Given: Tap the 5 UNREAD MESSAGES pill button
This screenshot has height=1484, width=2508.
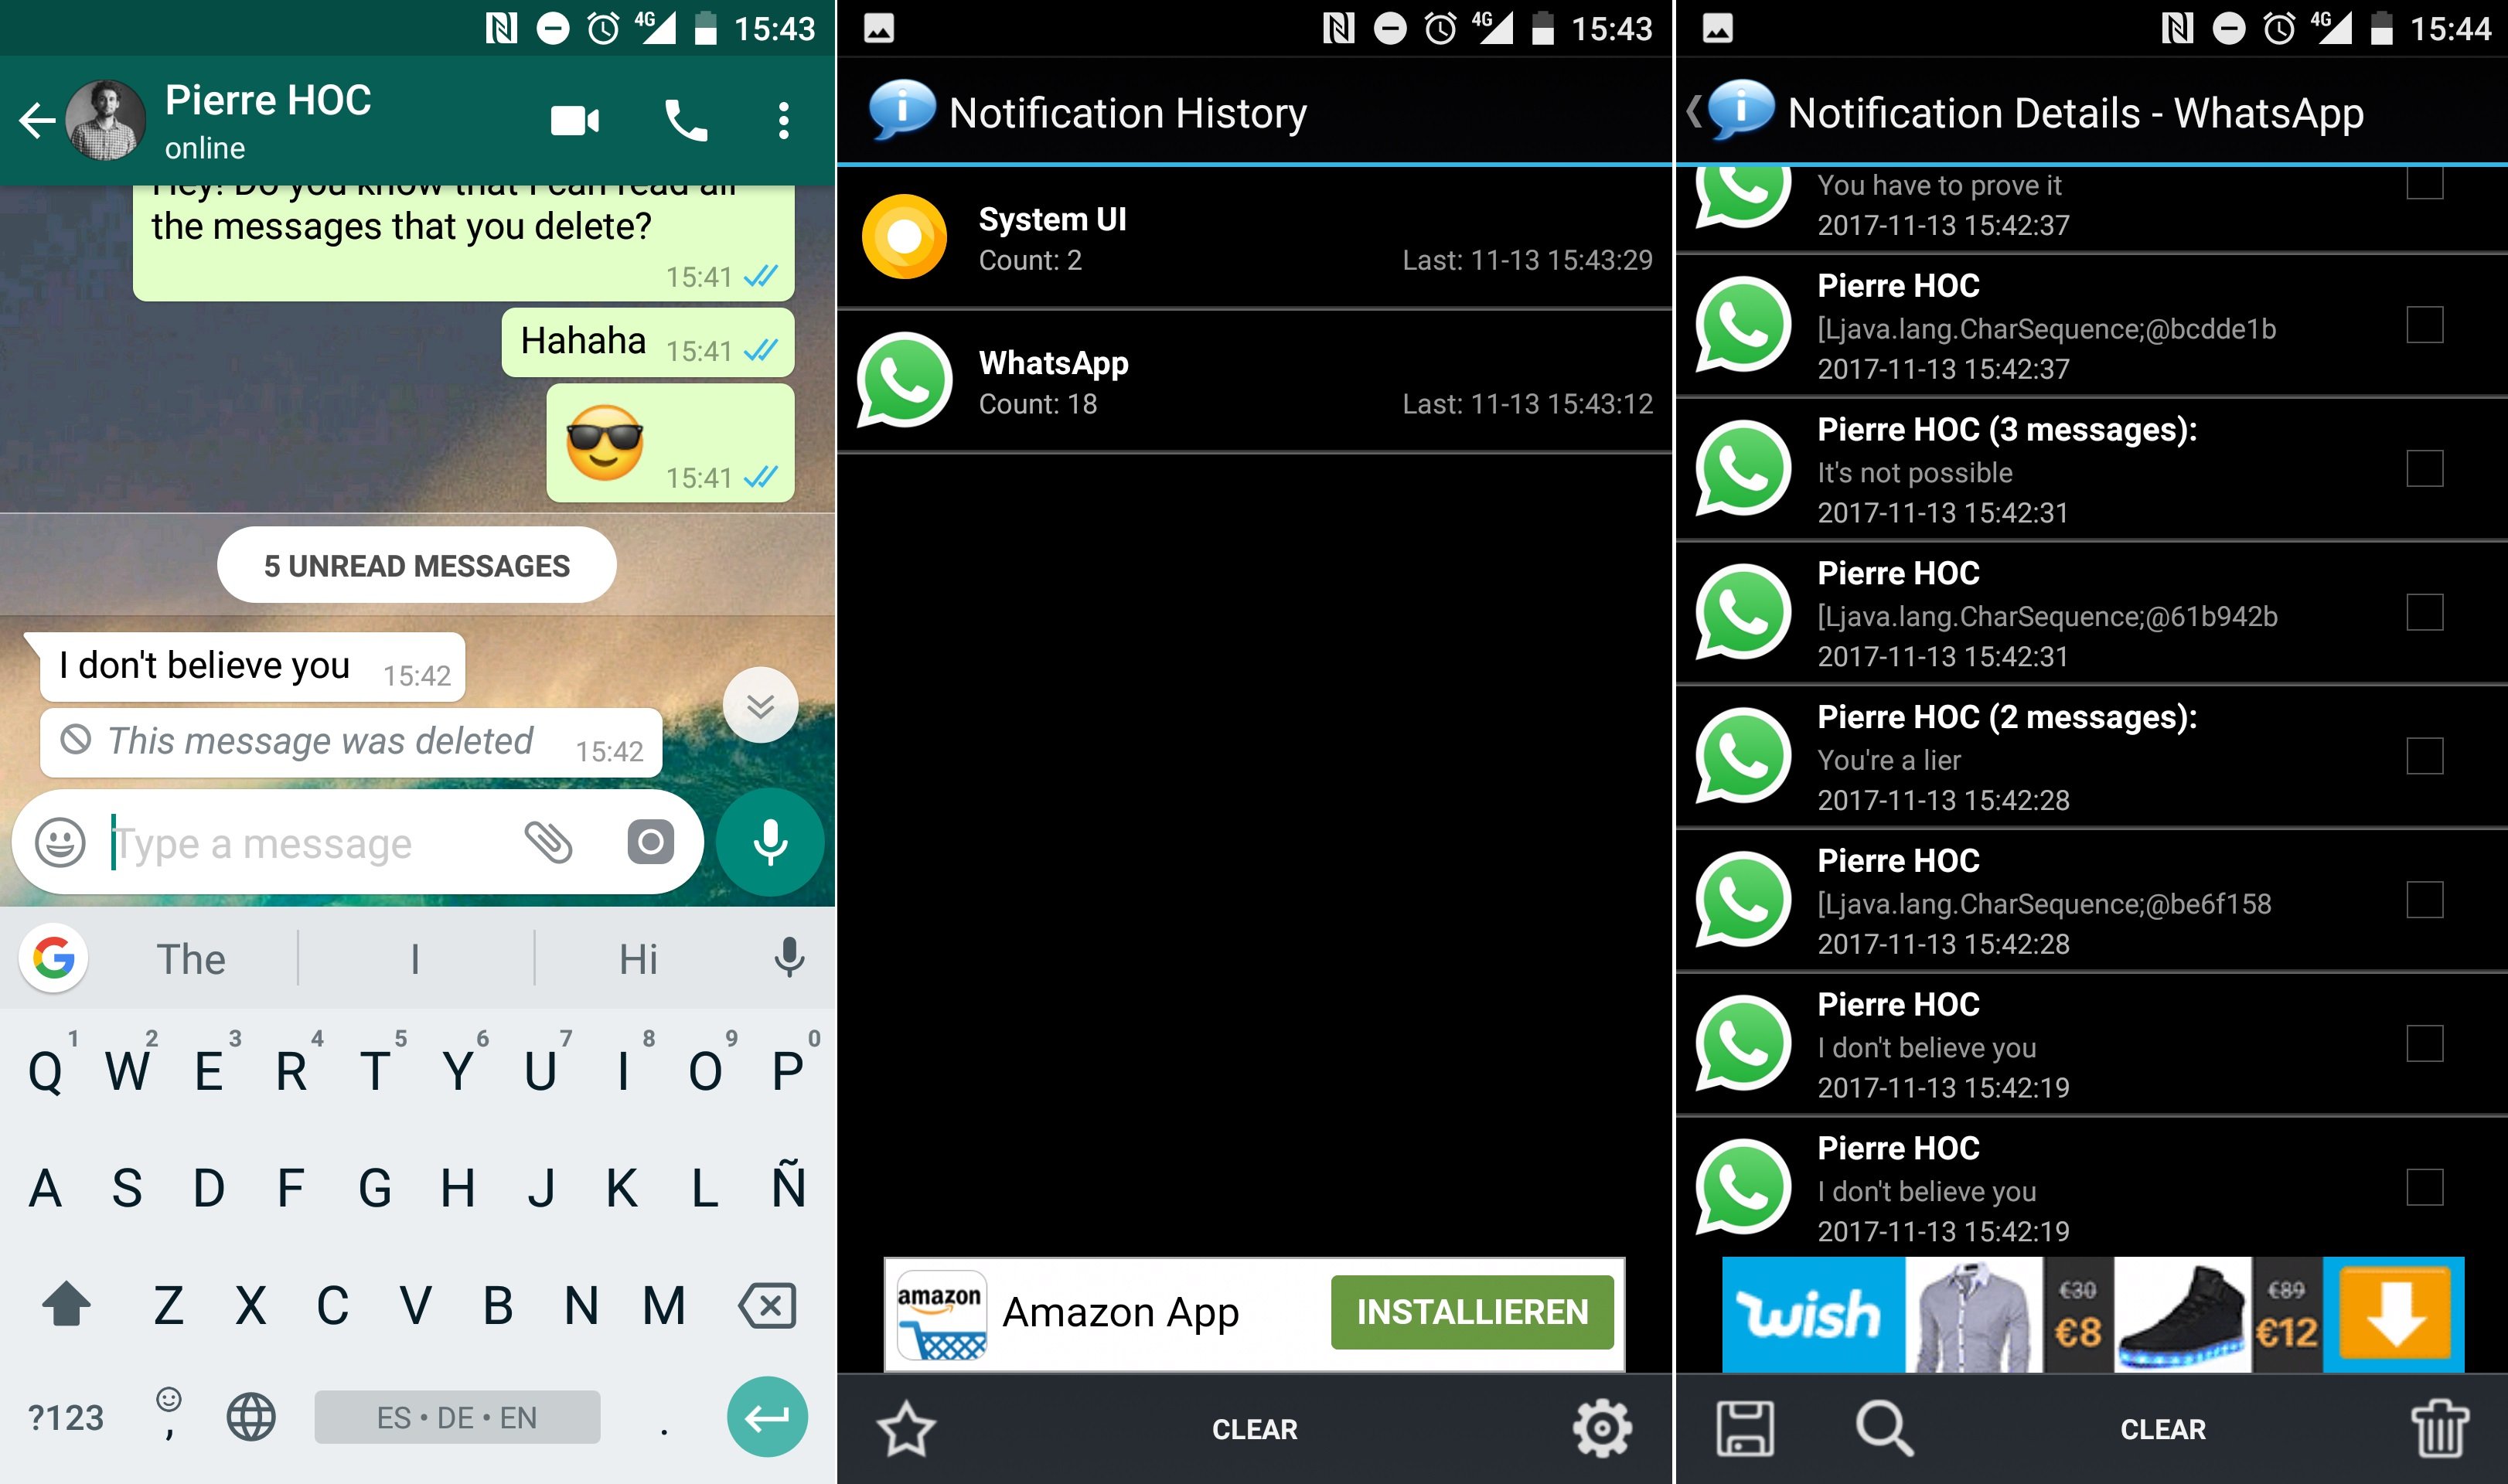Looking at the screenshot, I should [x=415, y=565].
